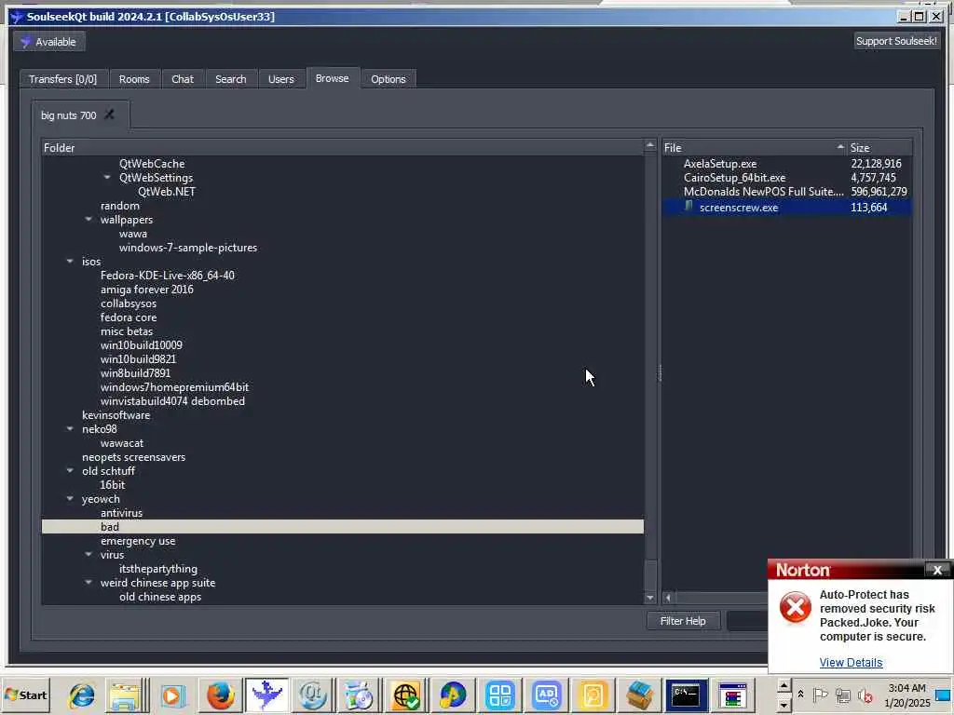Click the Support Soulseek! button
The height and width of the screenshot is (715, 954).
coord(896,41)
